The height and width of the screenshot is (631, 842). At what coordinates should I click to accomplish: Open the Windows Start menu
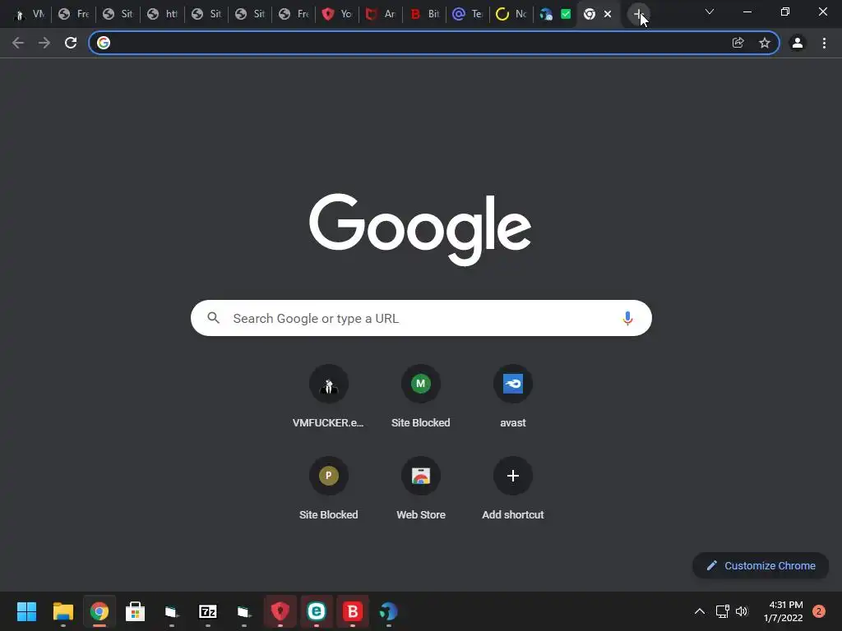(x=26, y=611)
